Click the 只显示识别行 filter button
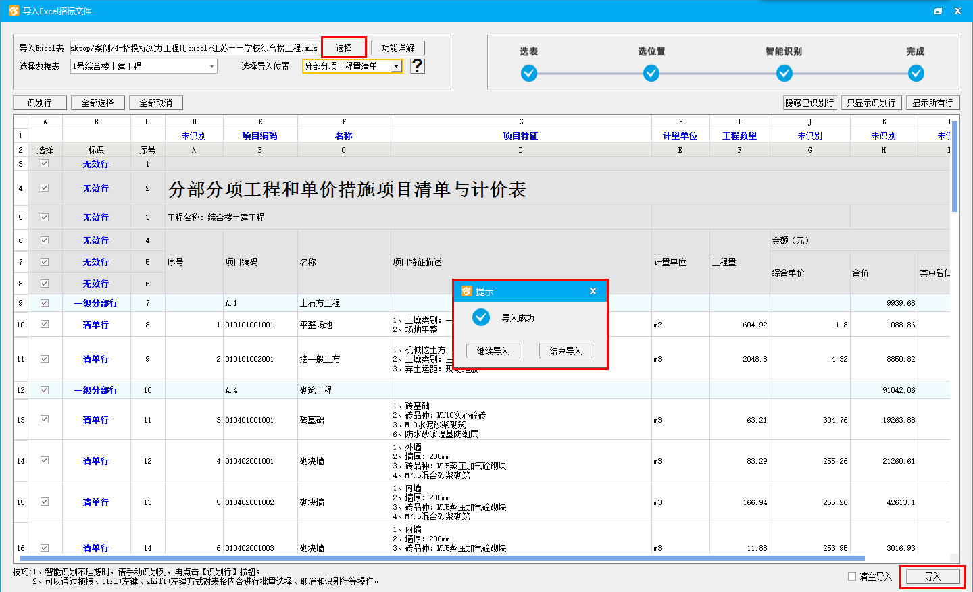973x592 pixels. pyautogui.click(x=871, y=103)
